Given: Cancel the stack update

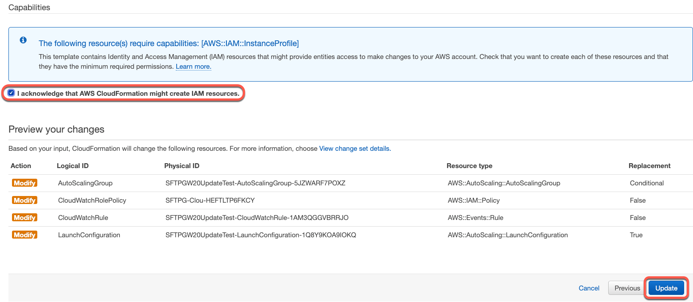Looking at the screenshot, I should [589, 288].
